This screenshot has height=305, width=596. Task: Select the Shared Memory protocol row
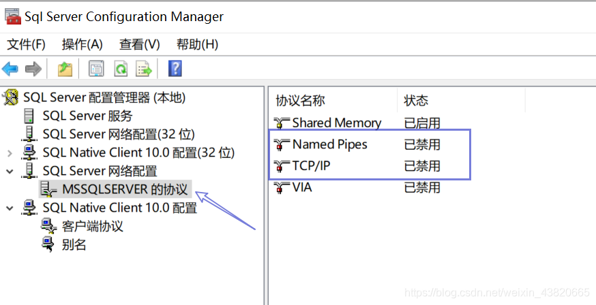click(337, 123)
